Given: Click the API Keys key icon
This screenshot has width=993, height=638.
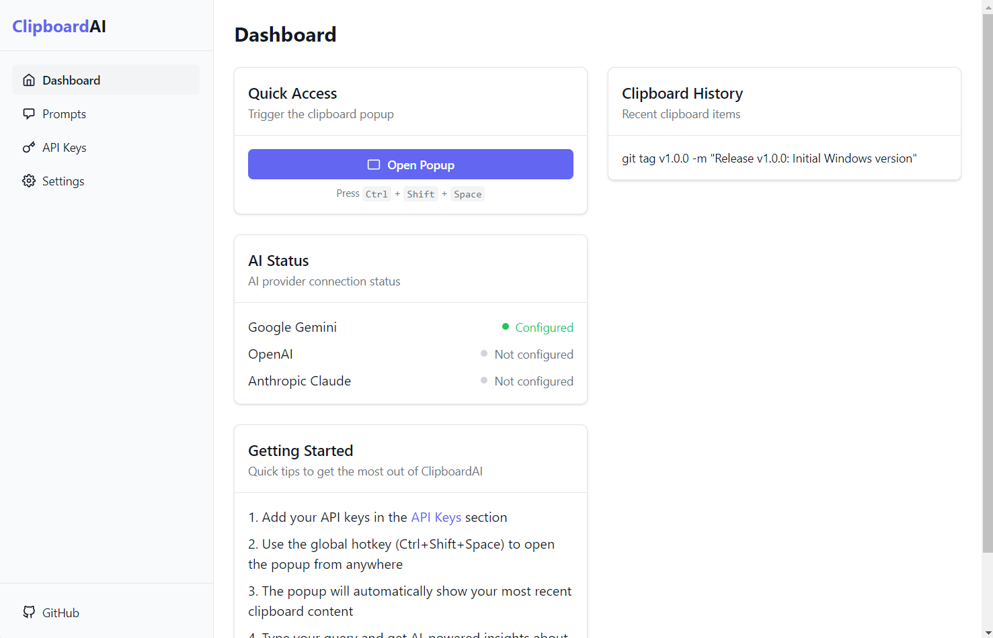Looking at the screenshot, I should coord(29,147).
